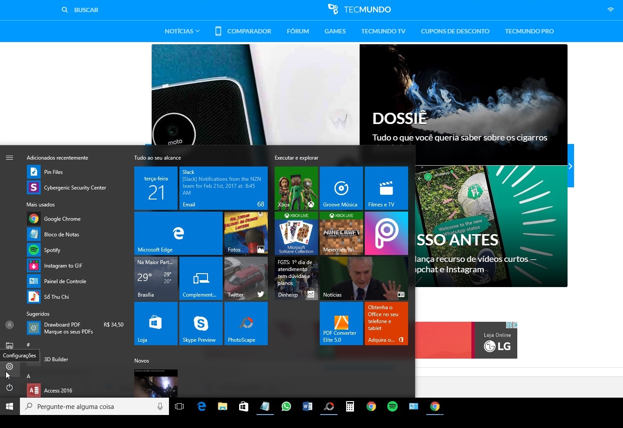
Task: Open the Filmes e TV tile
Action: pyautogui.click(x=386, y=188)
